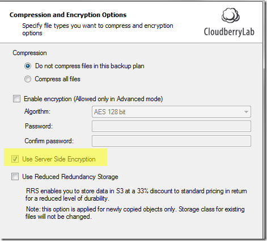Enable Use Reduced Redundancy Storage checkbox

click(15, 177)
